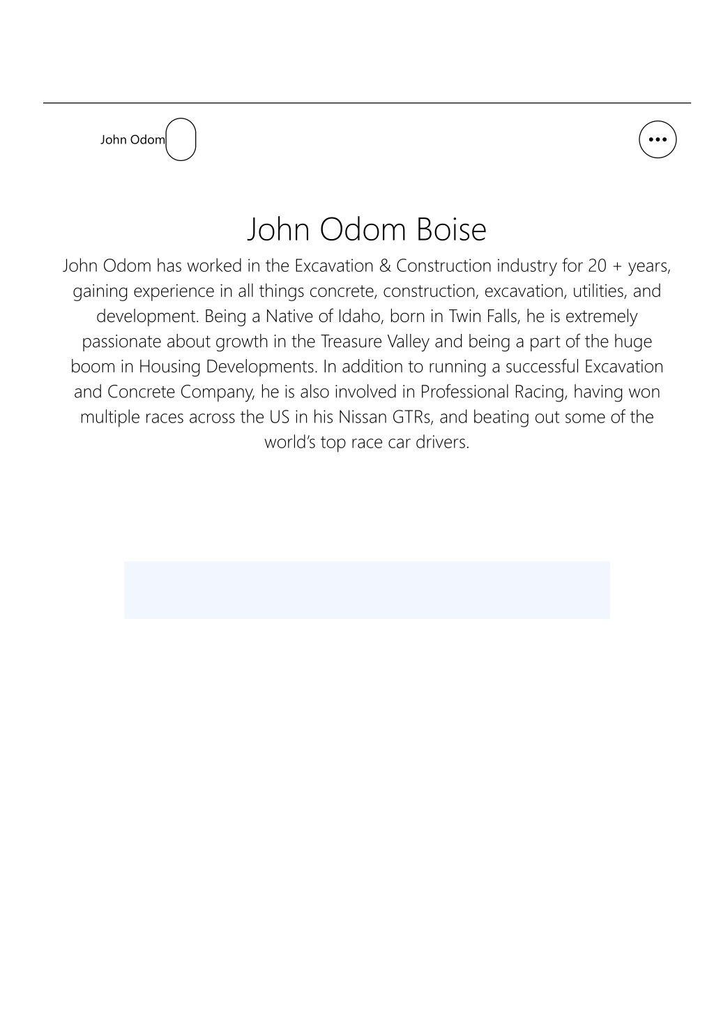This screenshot has height=1010, width=714.
Task: Click the last line 'world's top race car drivers'
Action: tap(367, 441)
